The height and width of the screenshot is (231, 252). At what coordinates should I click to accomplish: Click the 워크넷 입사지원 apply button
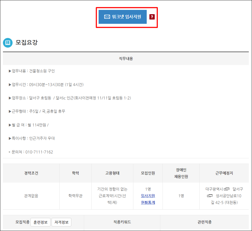(x=122, y=17)
